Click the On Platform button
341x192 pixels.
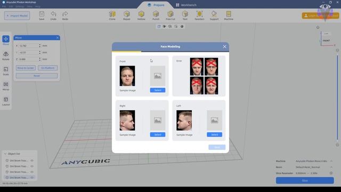[47, 68]
